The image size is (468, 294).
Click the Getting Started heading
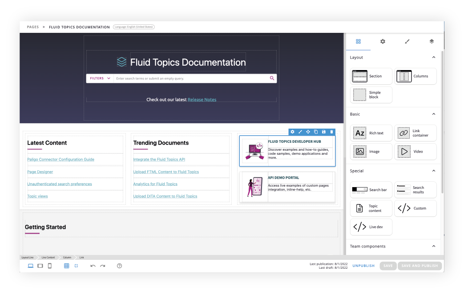(x=45, y=227)
